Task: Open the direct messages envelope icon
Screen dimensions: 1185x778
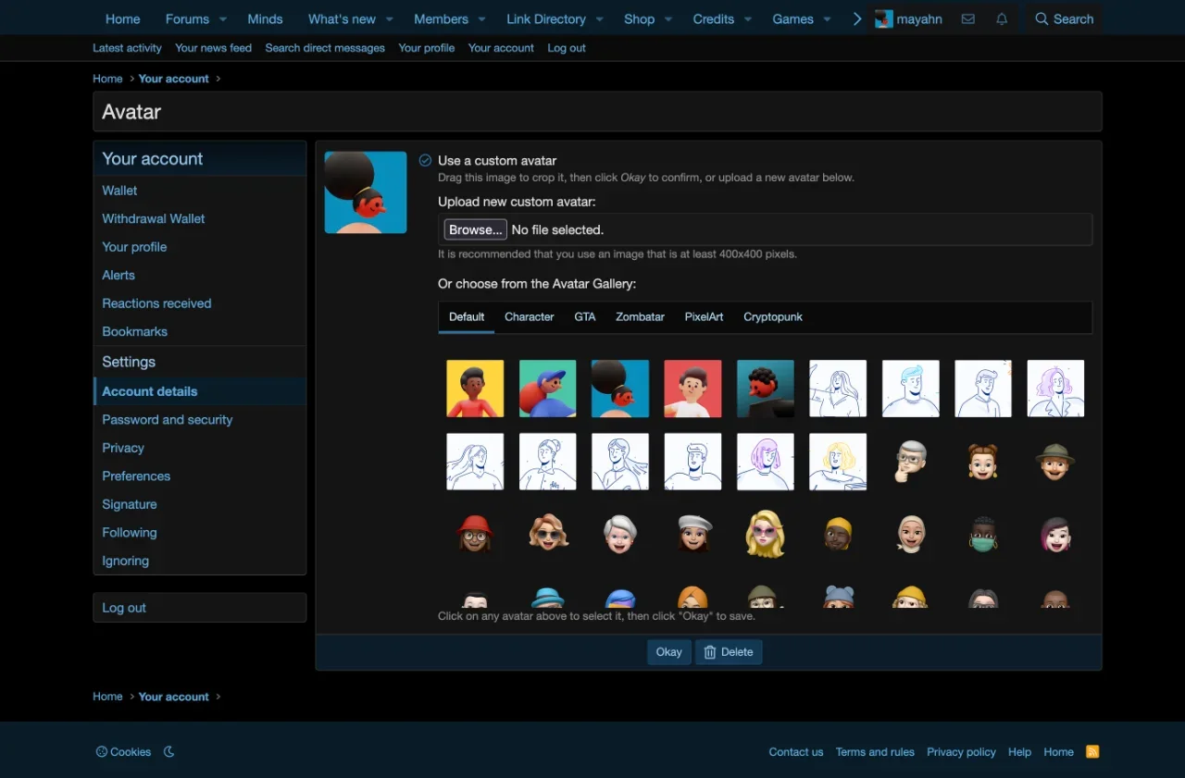Action: point(967,19)
